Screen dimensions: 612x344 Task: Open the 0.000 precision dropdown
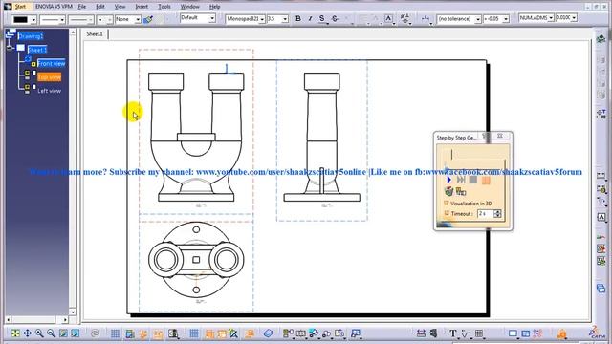click(574, 18)
